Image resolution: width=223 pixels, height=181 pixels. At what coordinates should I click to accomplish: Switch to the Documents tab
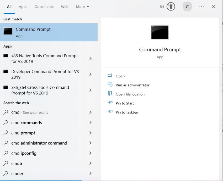[44, 7]
